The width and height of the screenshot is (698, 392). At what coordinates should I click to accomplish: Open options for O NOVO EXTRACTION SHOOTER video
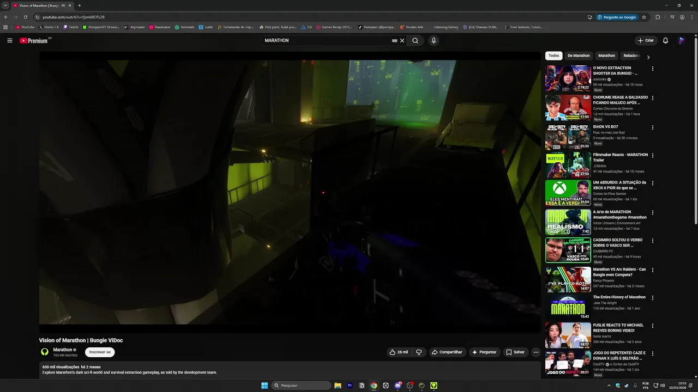coord(652,69)
